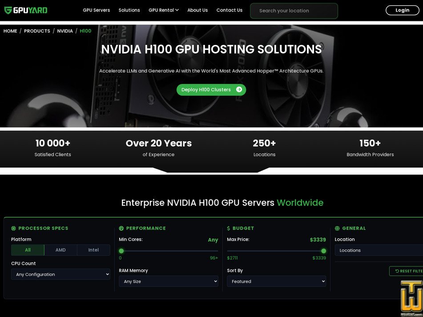Click the '$3339' max price value
Viewport: 423px width, 317px height.
318,240
